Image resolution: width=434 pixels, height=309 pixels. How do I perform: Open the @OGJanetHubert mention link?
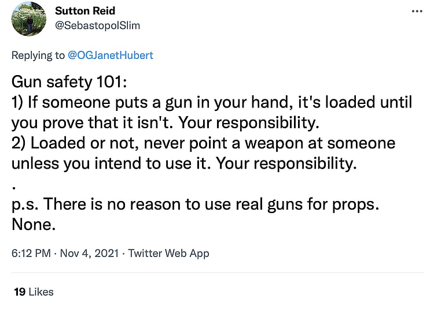[111, 55]
